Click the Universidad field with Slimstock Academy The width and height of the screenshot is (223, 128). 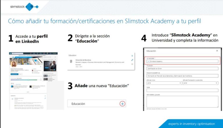click(182, 61)
